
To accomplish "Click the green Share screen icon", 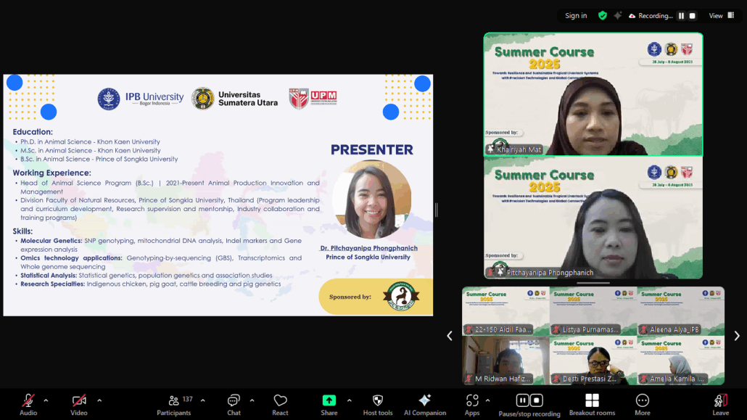I will tap(329, 401).
